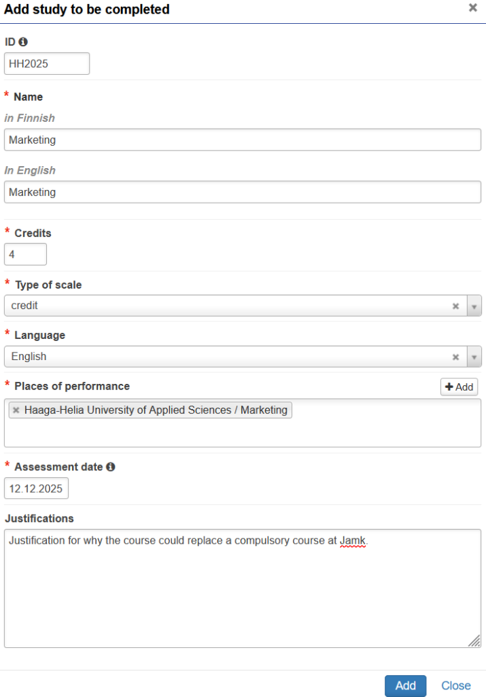Click inside the Justifications text area

[x=243, y=588]
